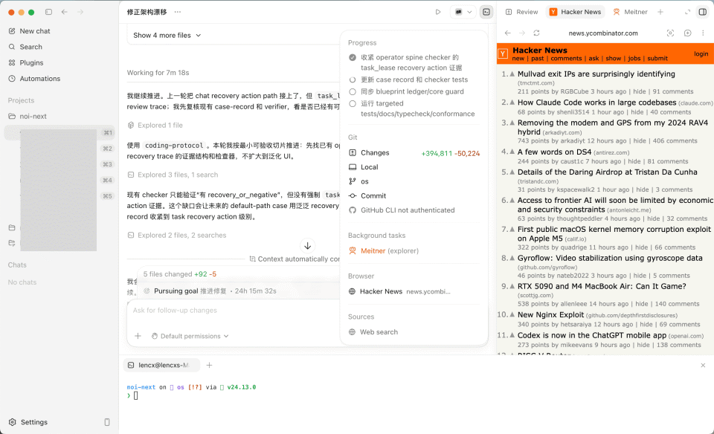
Task: Toggle the terminal panel icon in header
Action: [486, 12]
